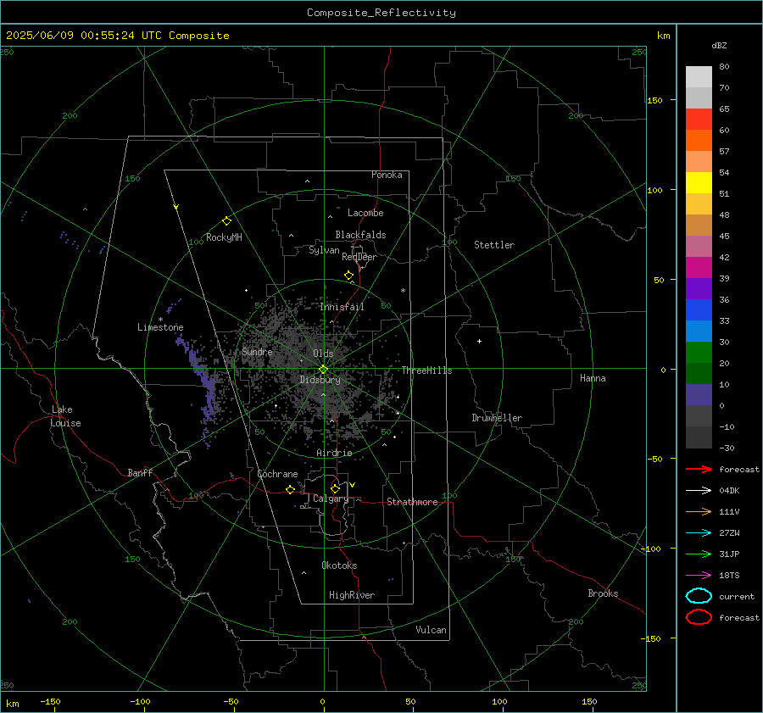Click the Sylvan label on map

(324, 251)
